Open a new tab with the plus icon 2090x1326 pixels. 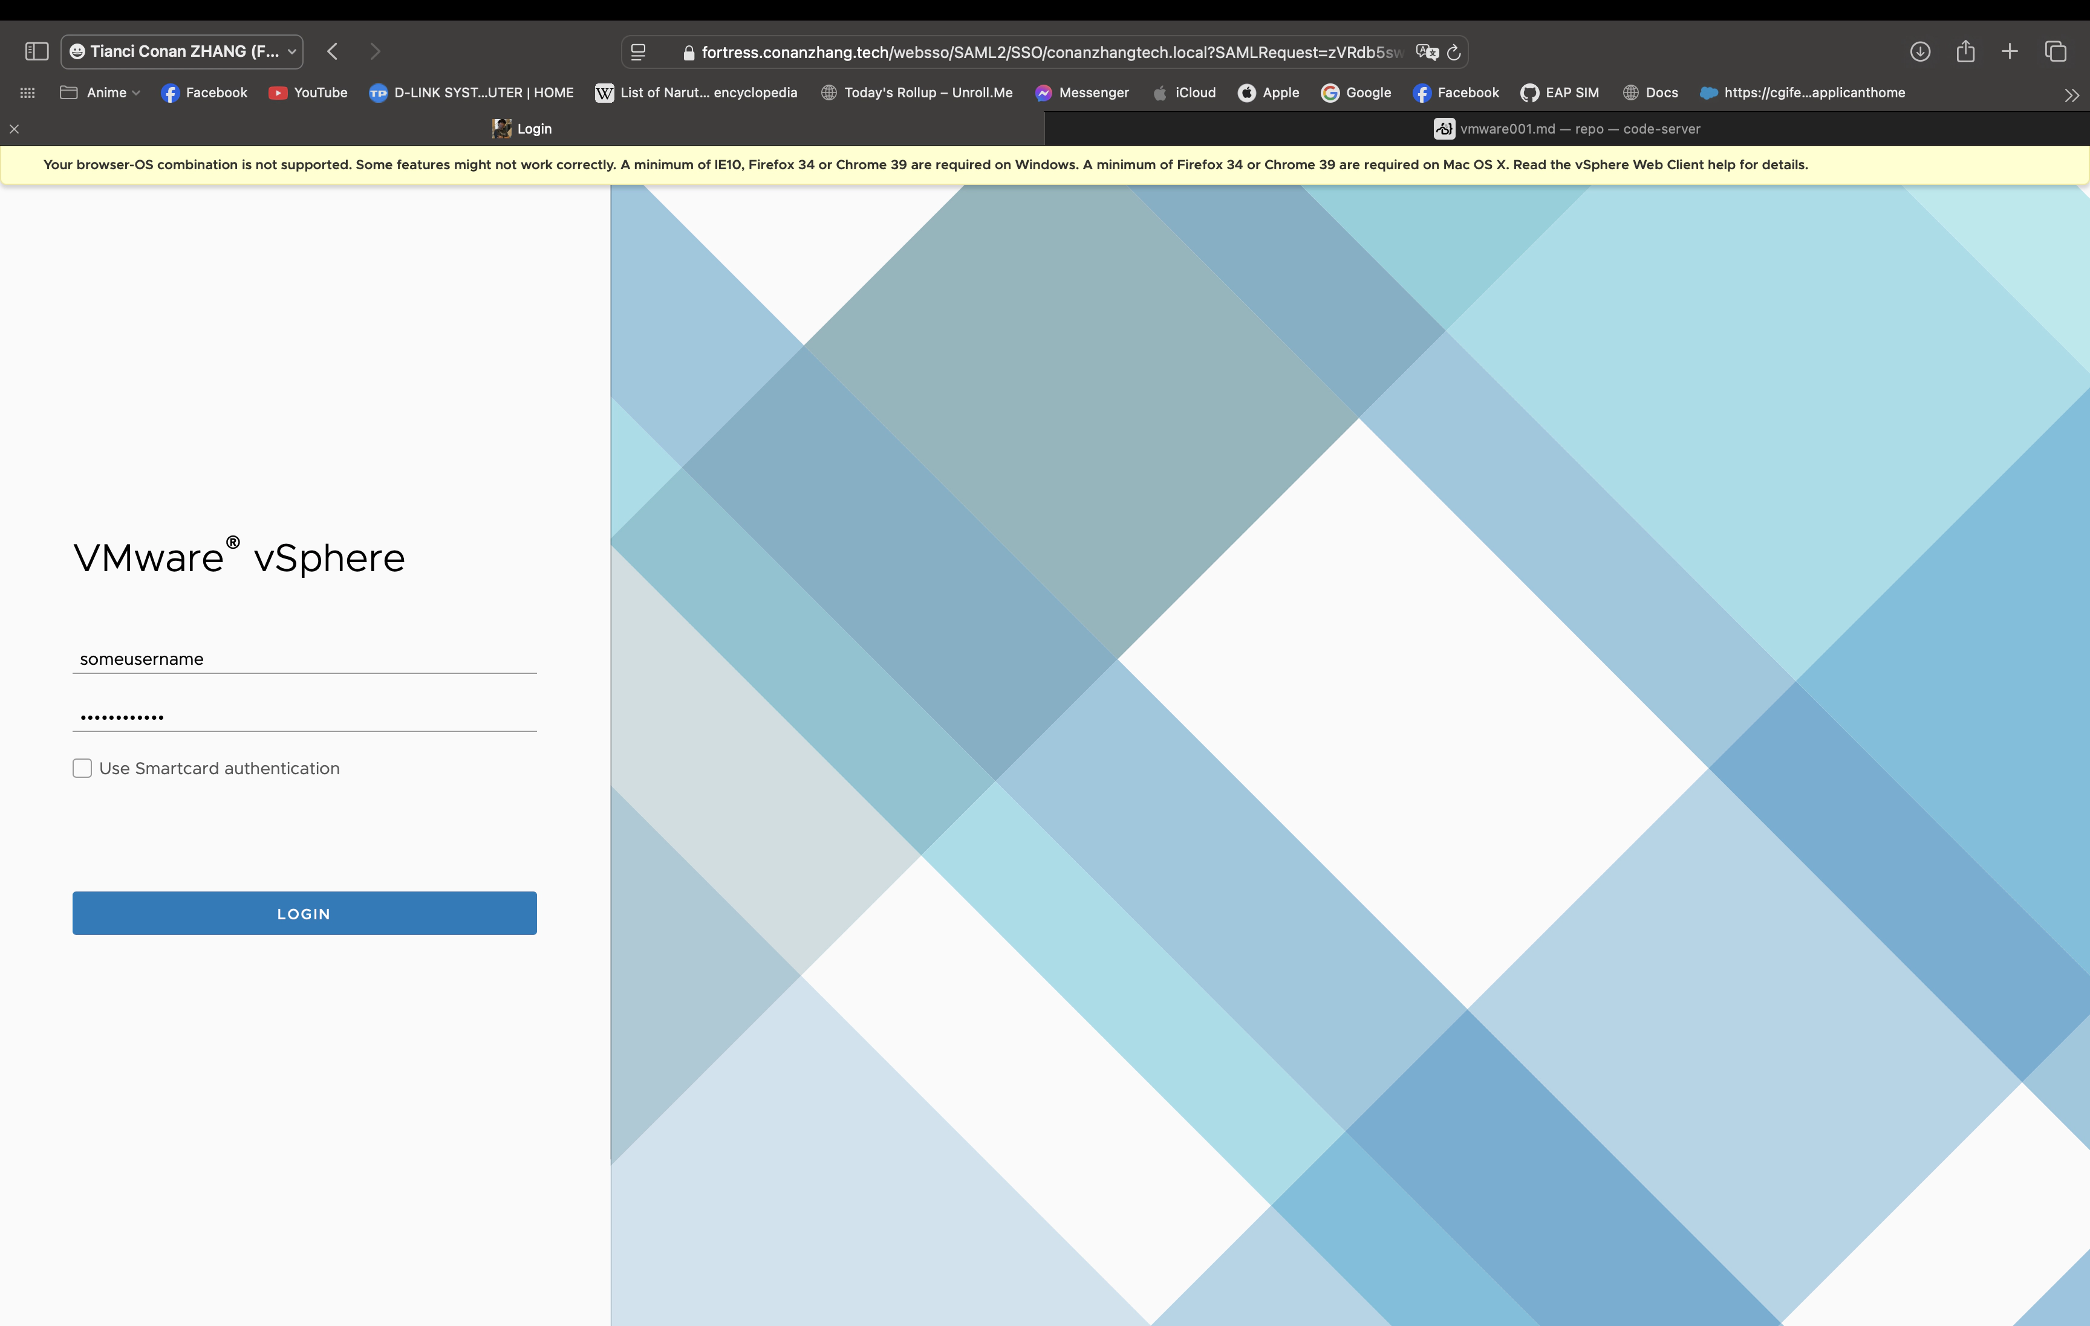[x=2010, y=51]
